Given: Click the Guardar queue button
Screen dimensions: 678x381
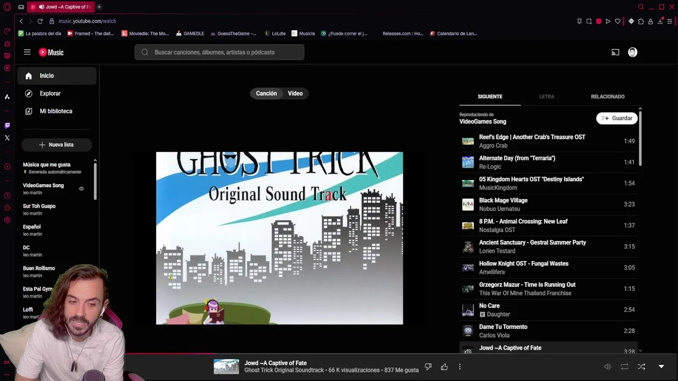Looking at the screenshot, I should pyautogui.click(x=617, y=118).
